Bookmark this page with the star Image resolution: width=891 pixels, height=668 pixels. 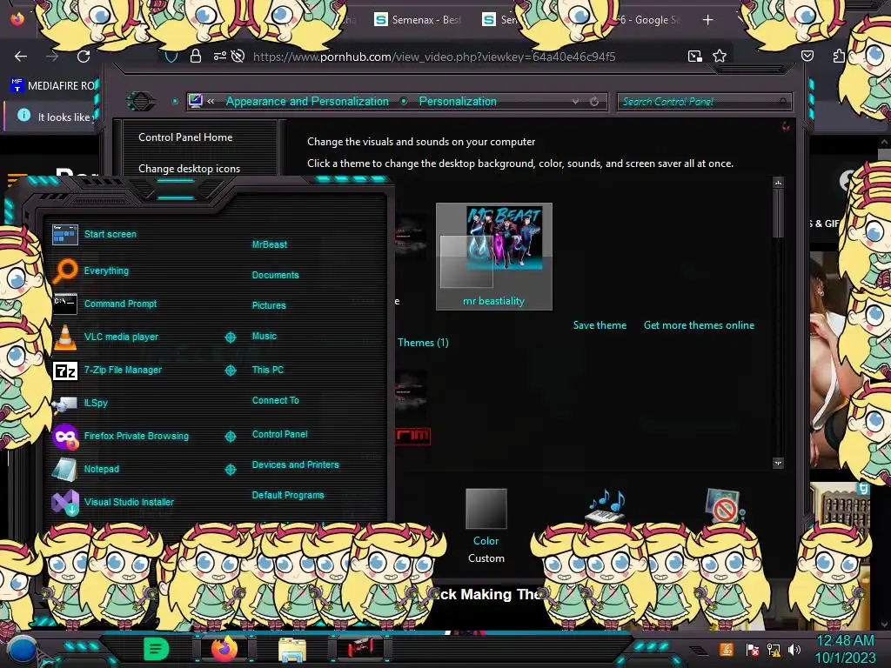pyautogui.click(x=720, y=56)
